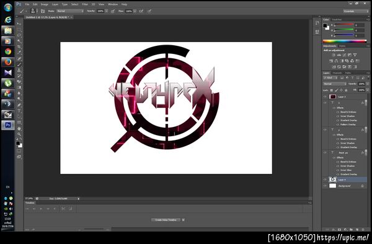
Task: Select the Magic Wand tool
Action: click(x=19, y=41)
